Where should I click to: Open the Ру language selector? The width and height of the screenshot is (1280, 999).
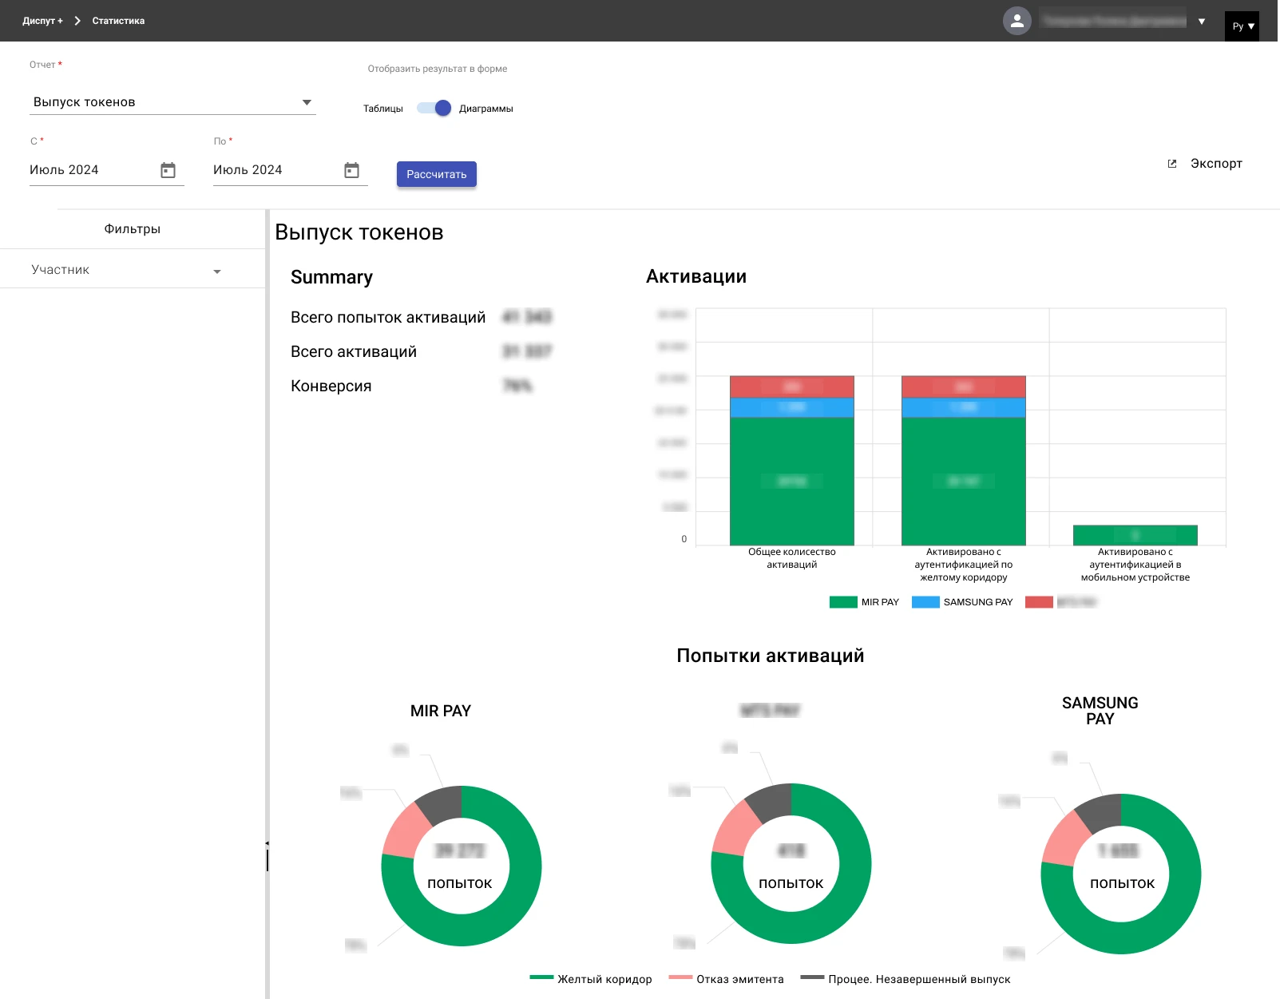click(1242, 26)
